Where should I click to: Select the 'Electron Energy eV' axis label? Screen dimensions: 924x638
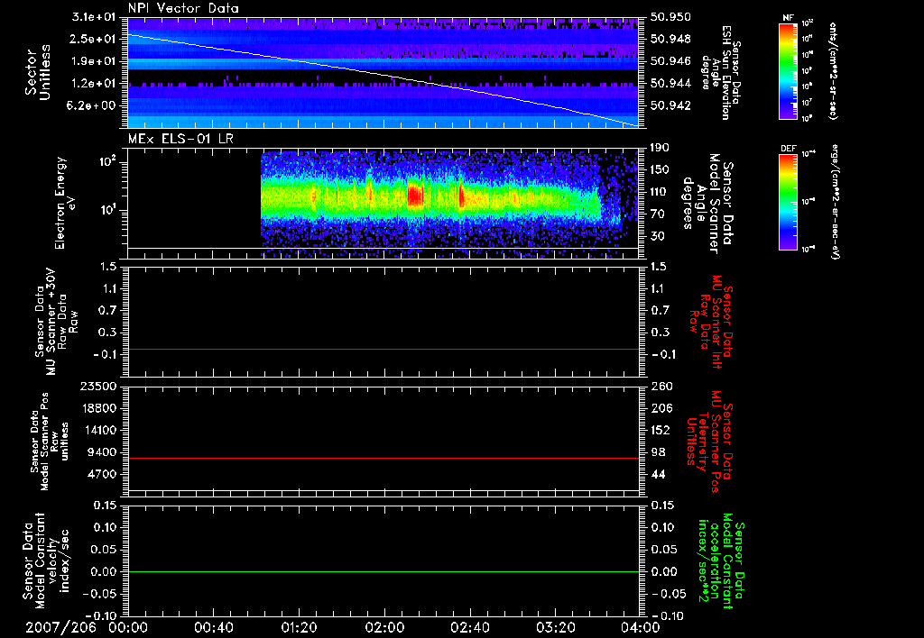click(x=66, y=203)
